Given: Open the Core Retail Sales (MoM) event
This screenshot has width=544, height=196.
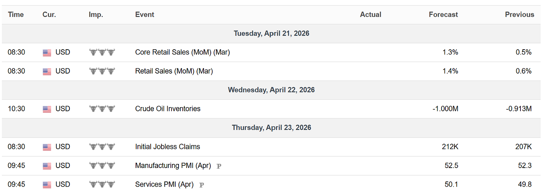Looking at the screenshot, I should point(182,52).
